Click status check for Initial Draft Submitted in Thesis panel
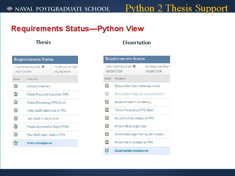235x176 pixels. 16,110
